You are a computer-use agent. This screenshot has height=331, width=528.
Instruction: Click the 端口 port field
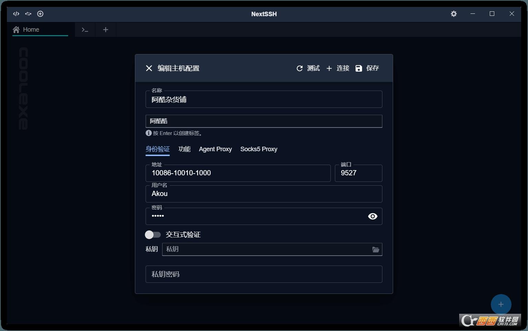click(x=358, y=173)
